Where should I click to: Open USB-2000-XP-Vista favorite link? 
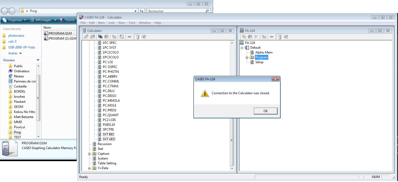[21, 47]
